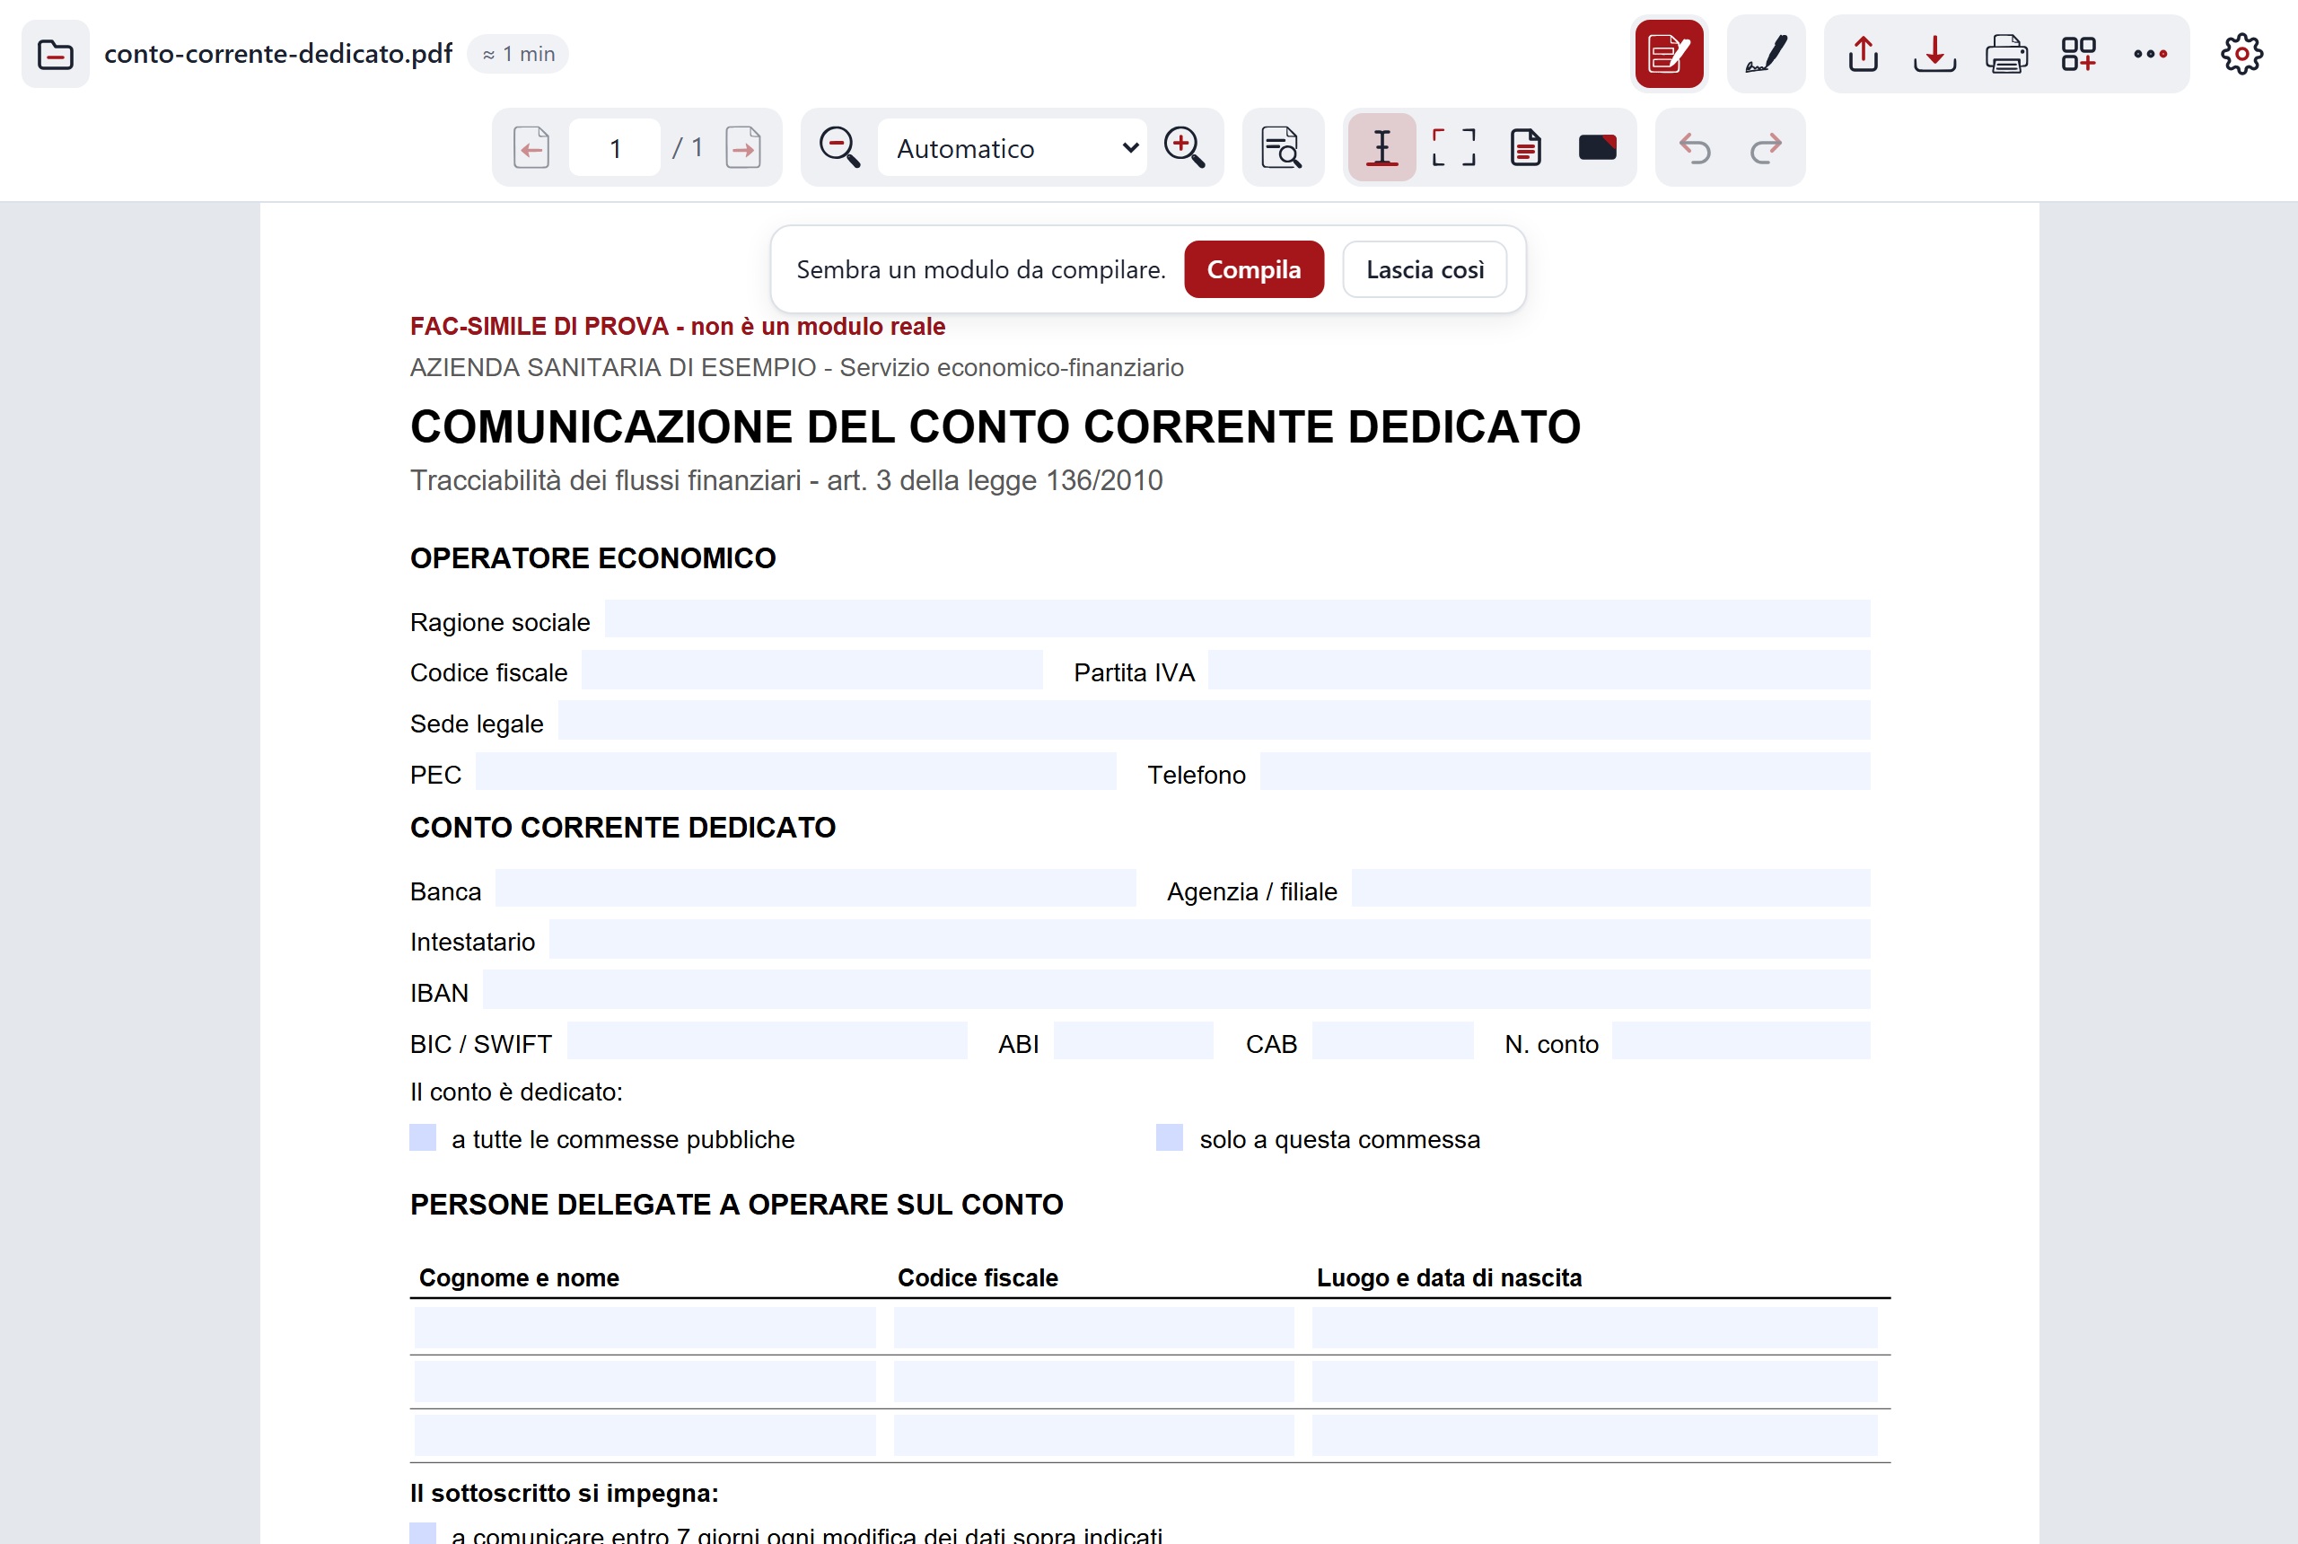The height and width of the screenshot is (1544, 2298).
Task: Click the Partita IVA field
Action: coord(1539,670)
